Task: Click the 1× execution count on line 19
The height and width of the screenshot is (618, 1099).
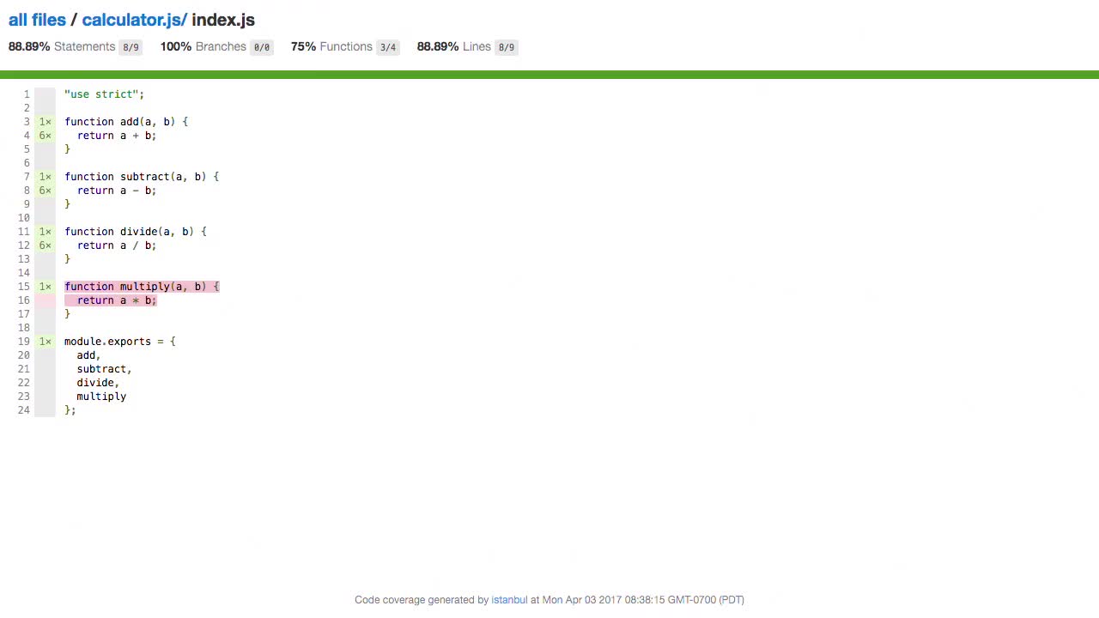Action: point(45,342)
